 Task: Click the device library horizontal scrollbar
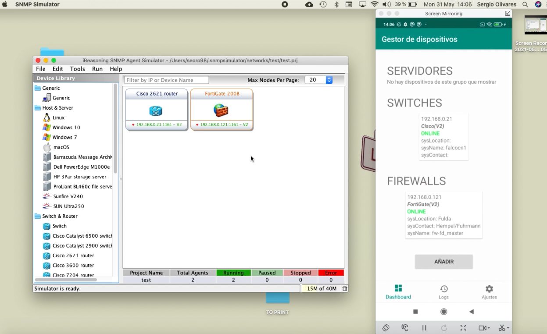click(66, 280)
